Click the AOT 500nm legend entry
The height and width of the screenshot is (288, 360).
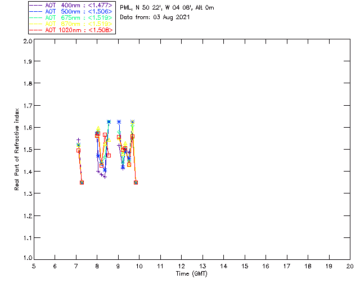(71, 11)
